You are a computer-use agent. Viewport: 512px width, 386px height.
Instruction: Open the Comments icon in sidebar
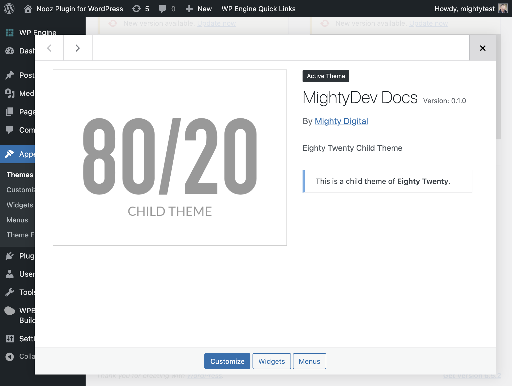pos(10,130)
